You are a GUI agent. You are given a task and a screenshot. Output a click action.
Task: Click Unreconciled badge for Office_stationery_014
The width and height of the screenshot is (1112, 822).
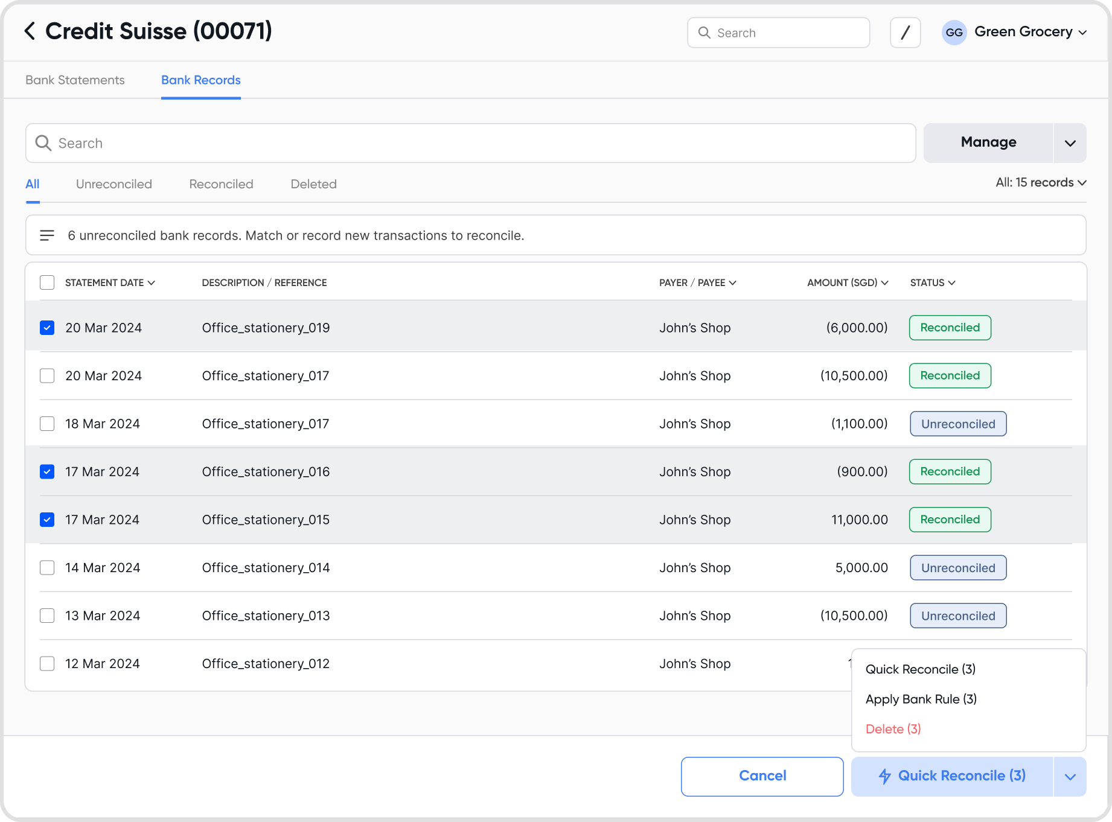point(958,568)
